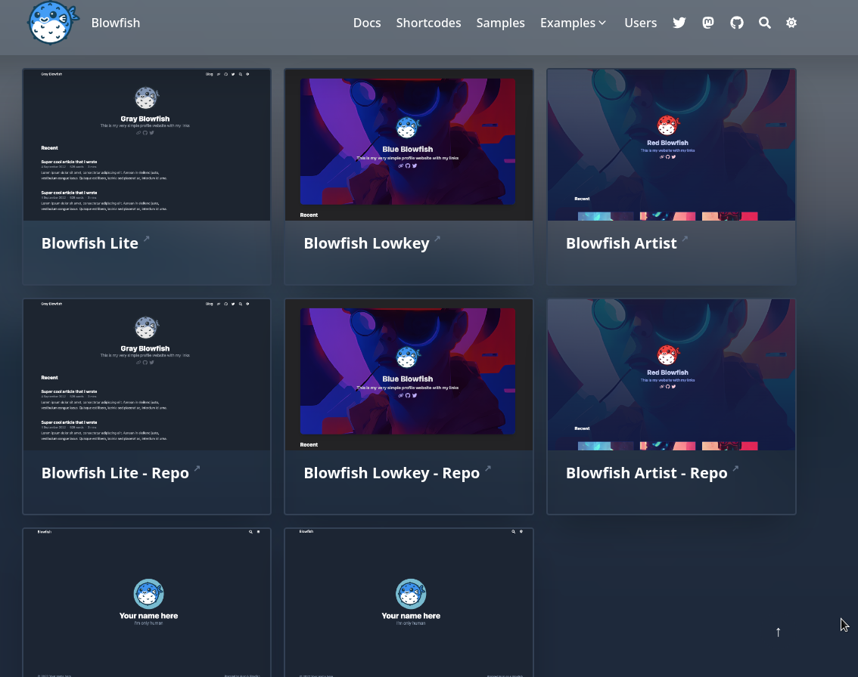The image size is (858, 677).
Task: Click the Blowfish site title text
Action: click(116, 23)
